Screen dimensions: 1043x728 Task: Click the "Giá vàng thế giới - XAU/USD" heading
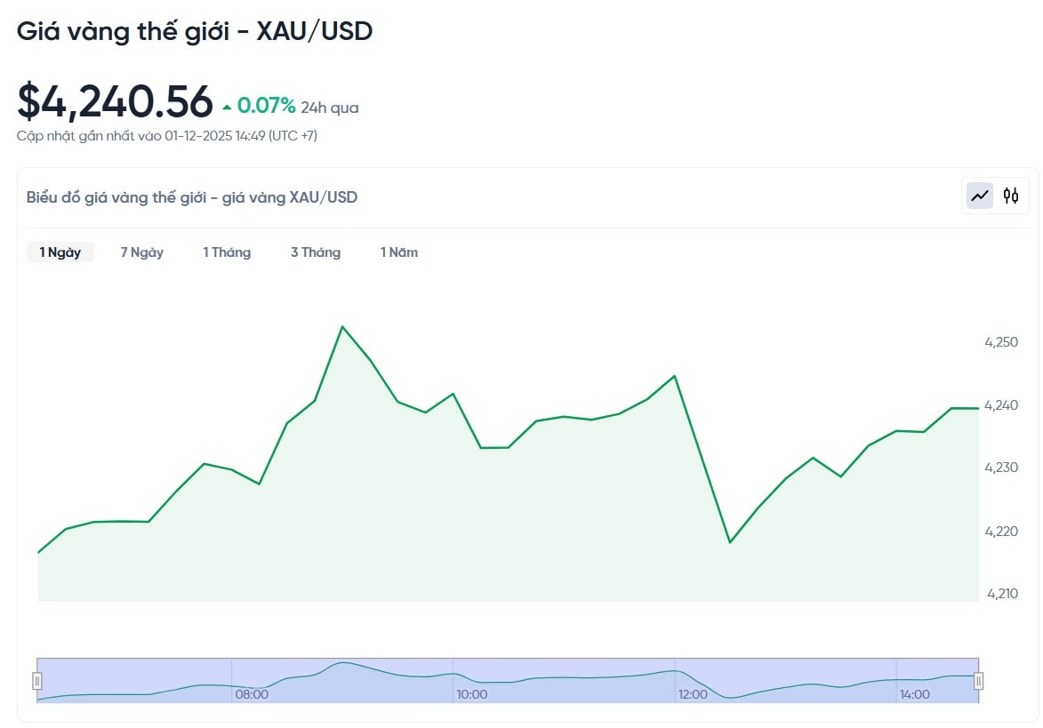click(x=195, y=31)
